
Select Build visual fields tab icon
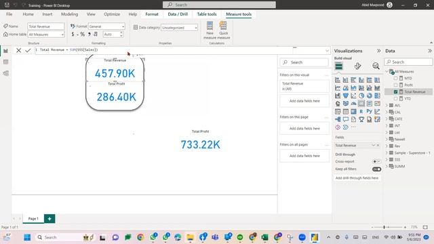338,66
